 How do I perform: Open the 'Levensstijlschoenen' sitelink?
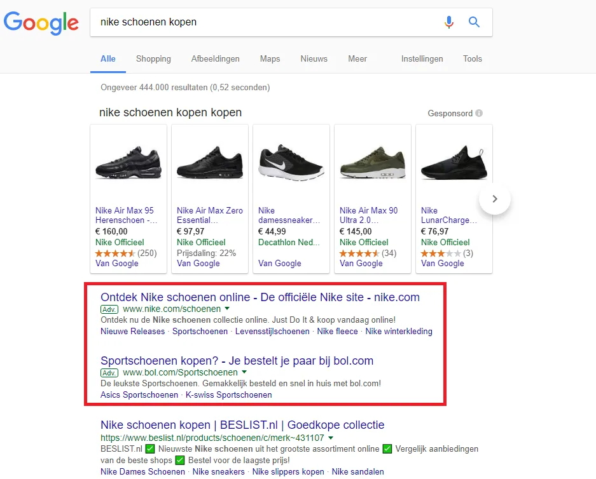[272, 332]
